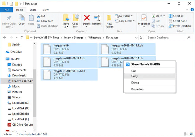This screenshot has width=195, height=137.
Task: Click Paste shortcut in the ribbon
Action: [x=47, y=26]
